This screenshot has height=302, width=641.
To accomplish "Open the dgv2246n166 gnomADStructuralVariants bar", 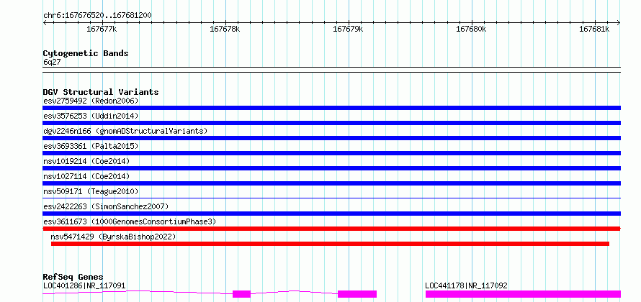I will click(x=331, y=138).
